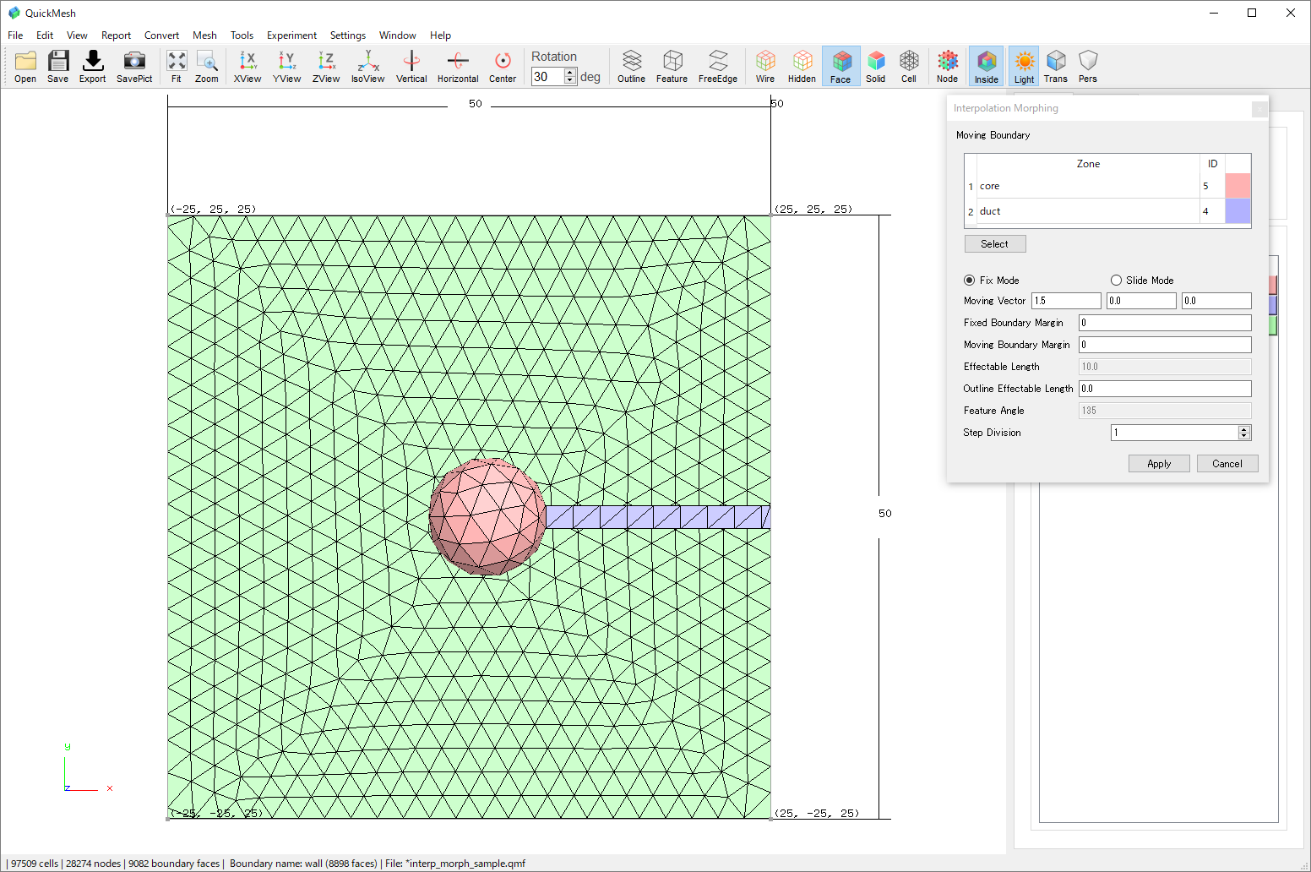1311x872 pixels.
Task: Select the XView orientation tool
Action: 247,66
